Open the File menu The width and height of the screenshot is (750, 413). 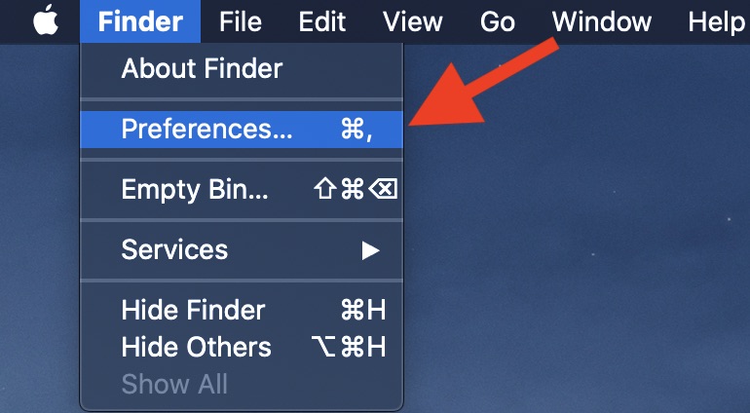[241, 21]
